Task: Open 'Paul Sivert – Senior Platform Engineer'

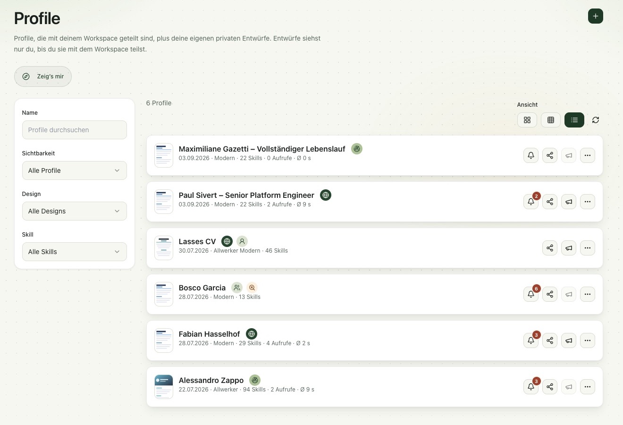Action: 246,195
